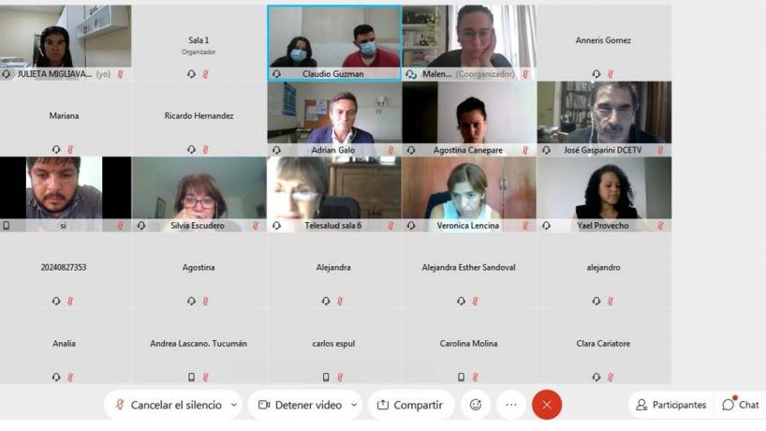This screenshot has height=431, width=766.
Task: Select Adrian Galo video tile
Action: pyautogui.click(x=334, y=118)
